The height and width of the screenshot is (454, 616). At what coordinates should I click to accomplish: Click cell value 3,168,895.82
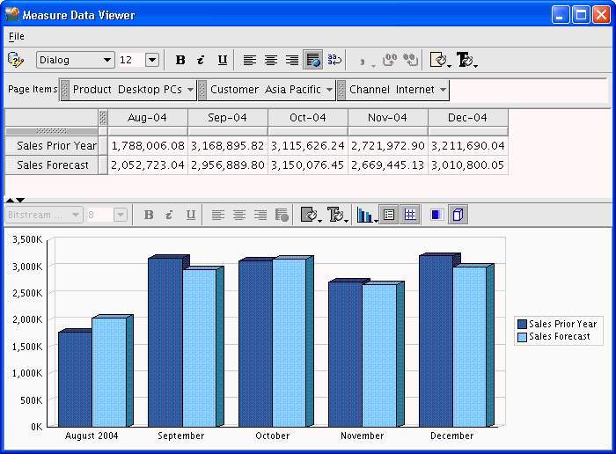point(228,146)
